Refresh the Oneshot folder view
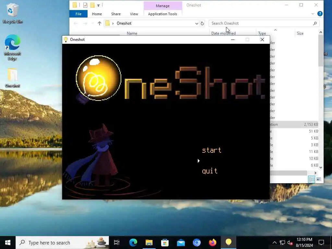The image size is (332, 249). point(202,23)
